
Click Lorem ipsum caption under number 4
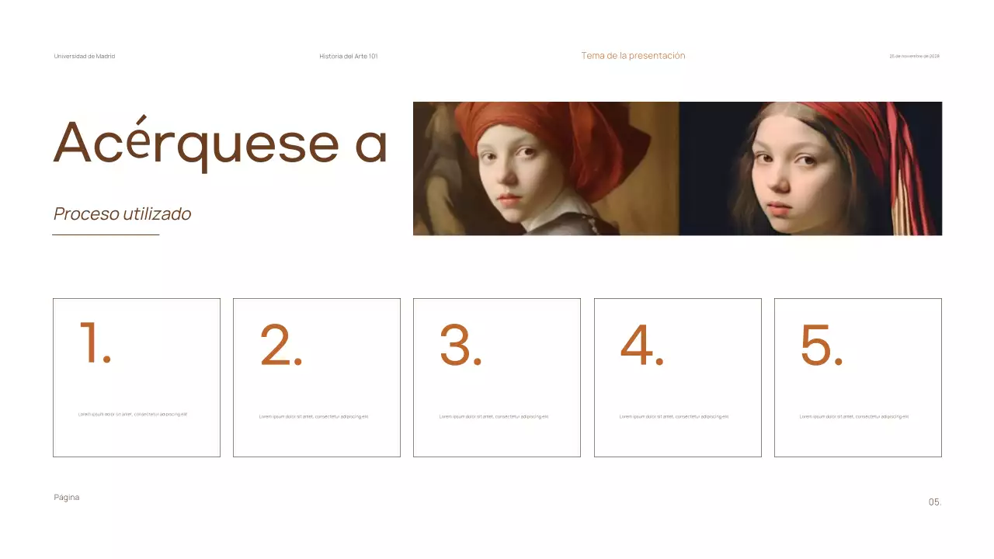click(x=674, y=417)
